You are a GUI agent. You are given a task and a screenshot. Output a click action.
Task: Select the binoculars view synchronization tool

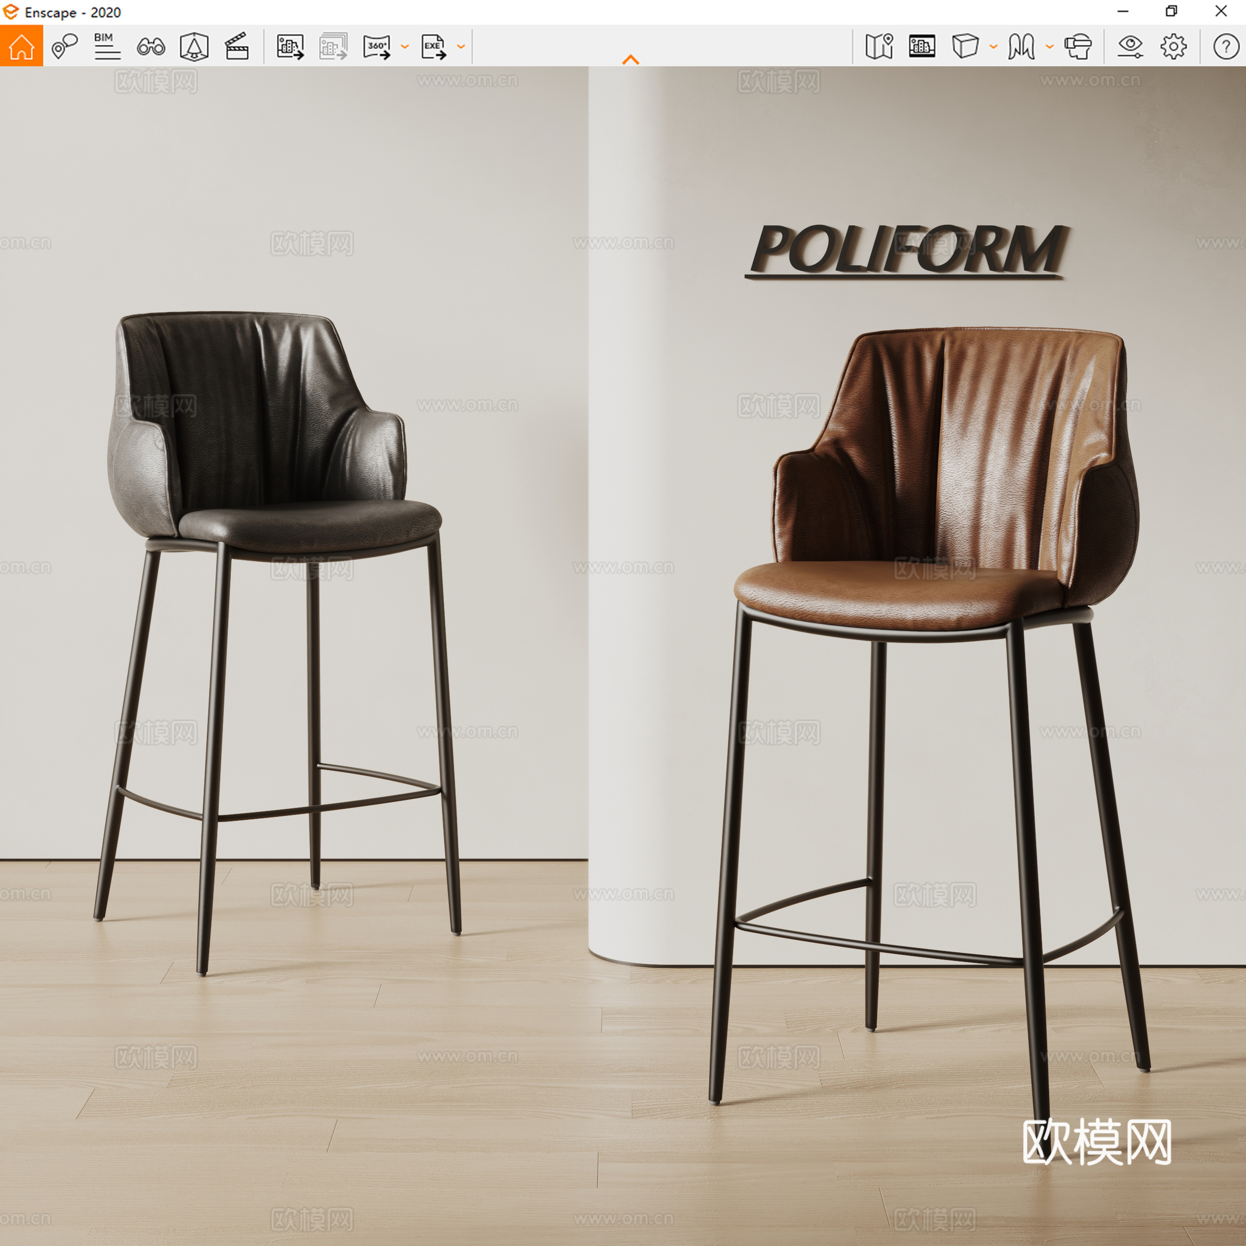pos(151,46)
